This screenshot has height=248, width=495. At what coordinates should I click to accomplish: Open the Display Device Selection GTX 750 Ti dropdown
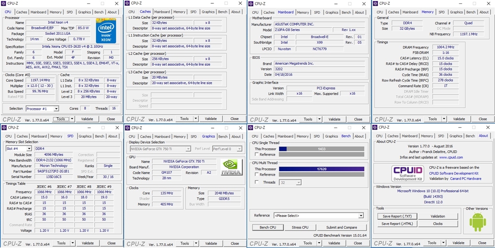pos(160,148)
